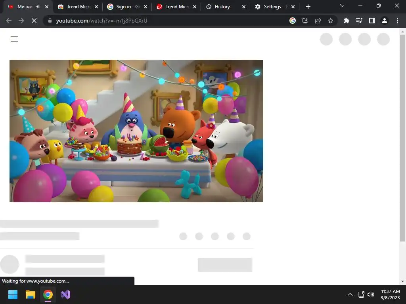Screen dimensions: 406x304
Task: Open the volume tray icon
Action: (x=371, y=294)
